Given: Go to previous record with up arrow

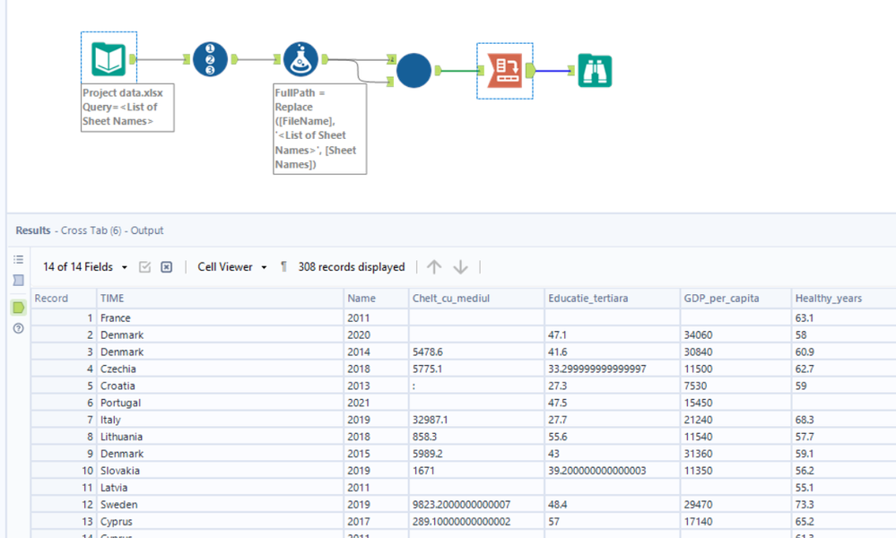Looking at the screenshot, I should 434,267.
